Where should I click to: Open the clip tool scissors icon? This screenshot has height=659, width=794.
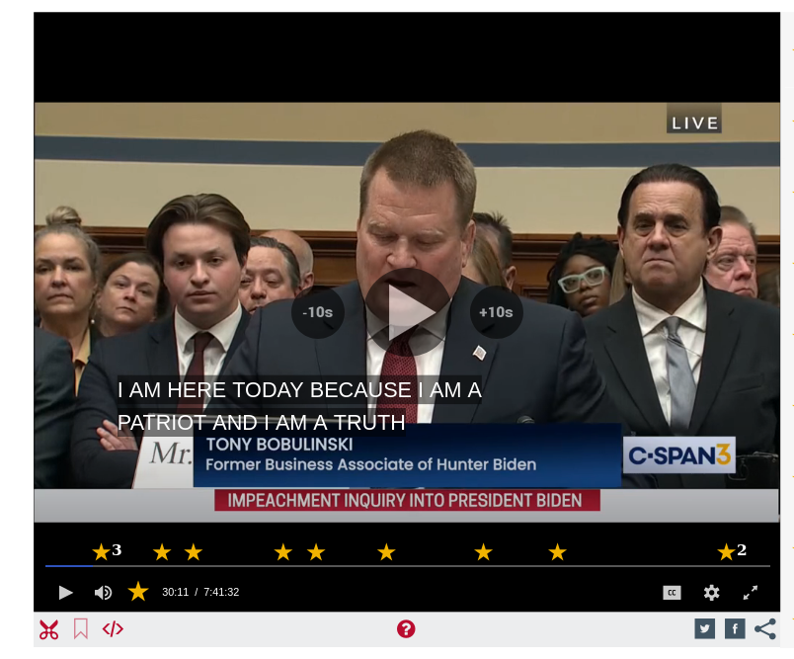click(x=48, y=629)
